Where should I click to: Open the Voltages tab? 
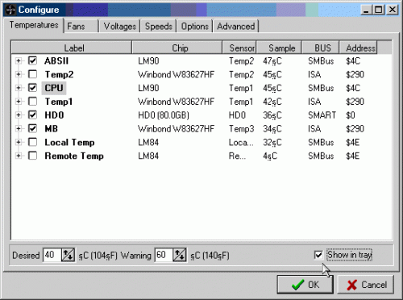click(119, 27)
